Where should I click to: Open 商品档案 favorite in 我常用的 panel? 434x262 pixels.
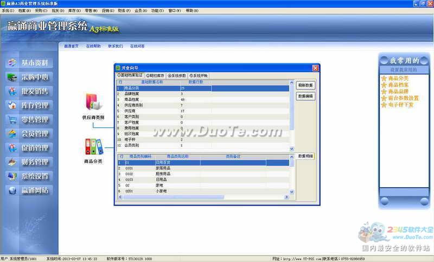(398, 85)
